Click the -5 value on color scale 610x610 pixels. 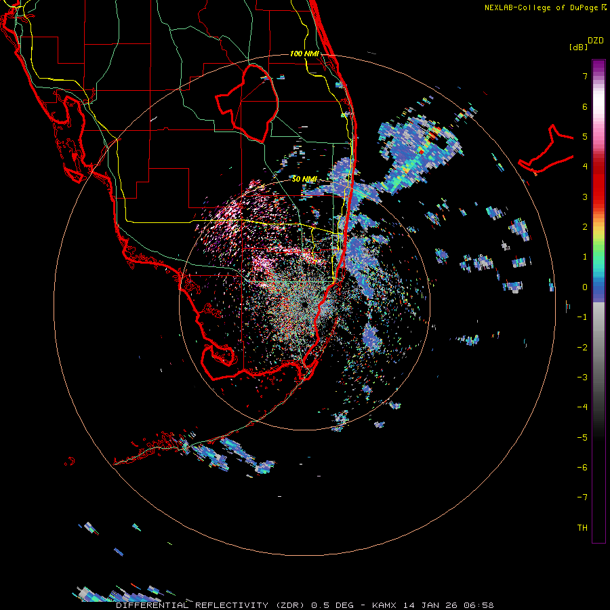(582, 437)
